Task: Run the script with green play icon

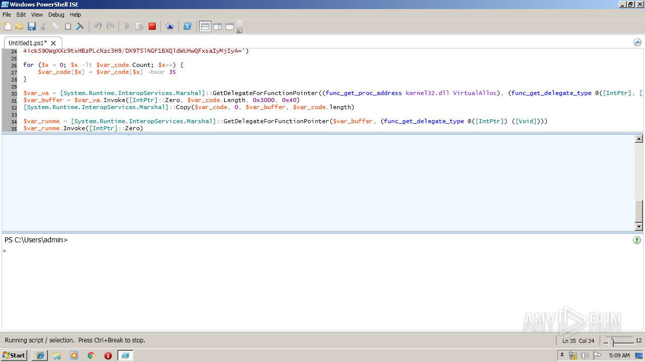Action: tap(127, 27)
